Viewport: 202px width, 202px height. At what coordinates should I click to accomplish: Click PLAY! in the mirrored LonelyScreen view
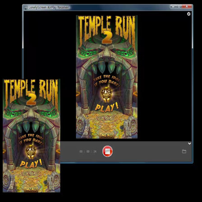106,107
